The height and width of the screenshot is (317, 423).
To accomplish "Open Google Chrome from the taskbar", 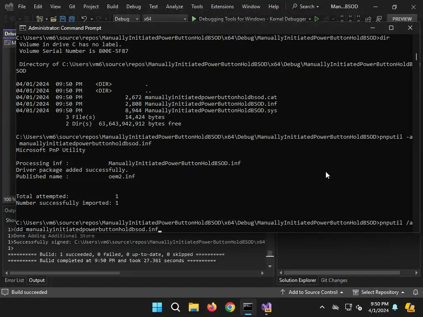I will tap(230, 307).
